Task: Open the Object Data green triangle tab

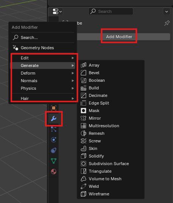Action: tap(54, 161)
